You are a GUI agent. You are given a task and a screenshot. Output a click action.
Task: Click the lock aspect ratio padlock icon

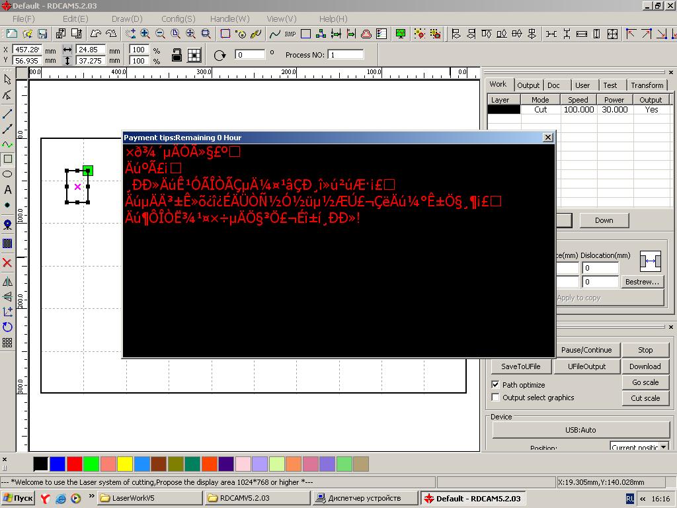[177, 55]
